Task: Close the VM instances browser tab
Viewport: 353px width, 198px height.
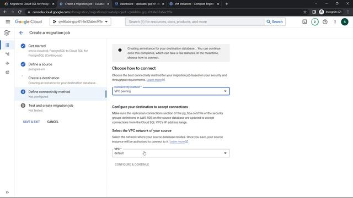Action: pos(218,4)
